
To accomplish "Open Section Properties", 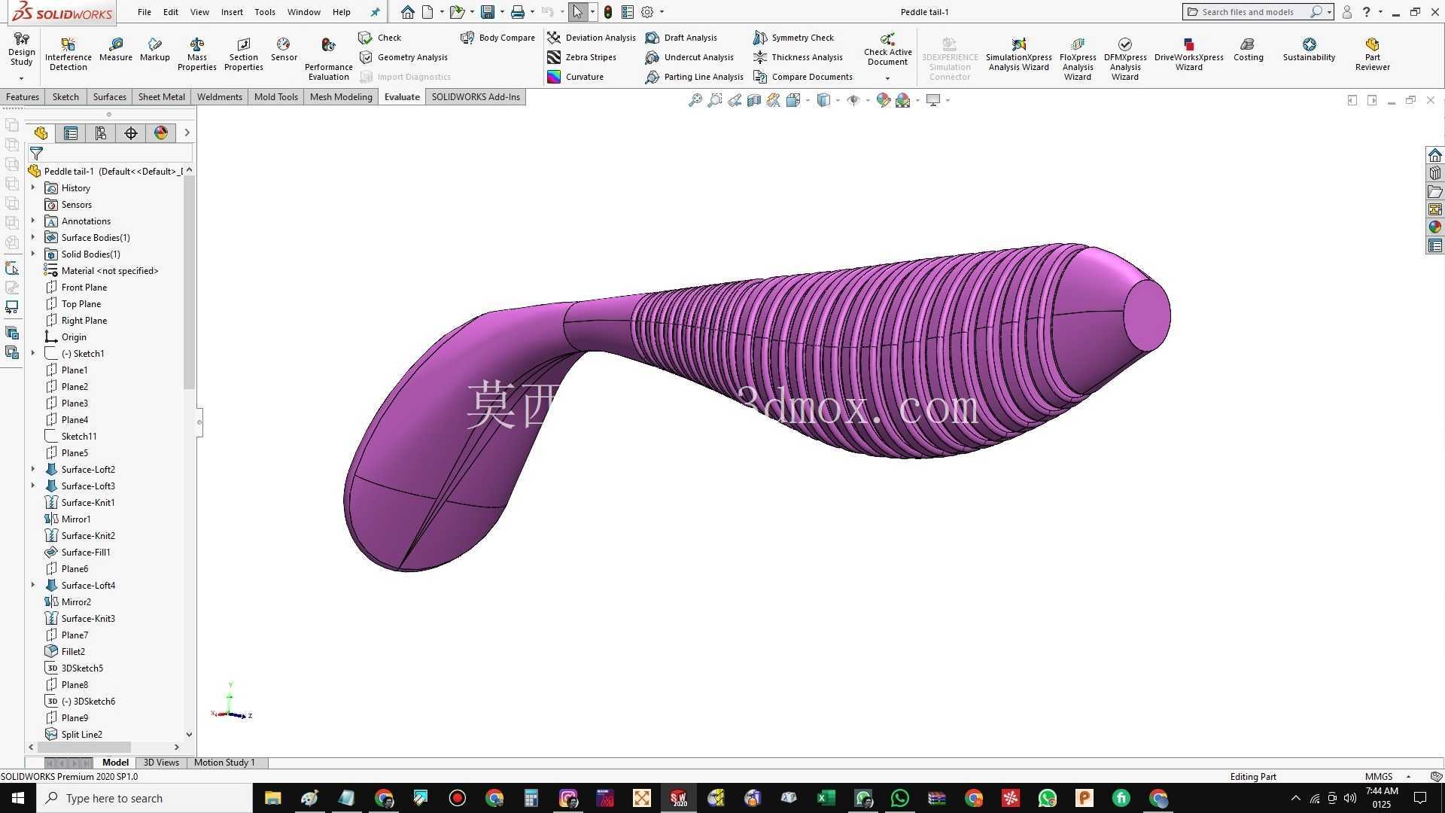I will [243, 54].
